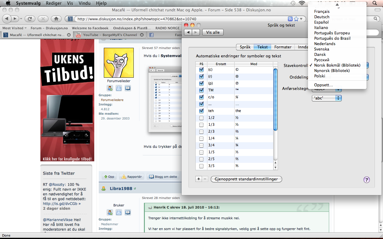
Task: Uncheck the TM substitution checkbox
Action: 201,90
